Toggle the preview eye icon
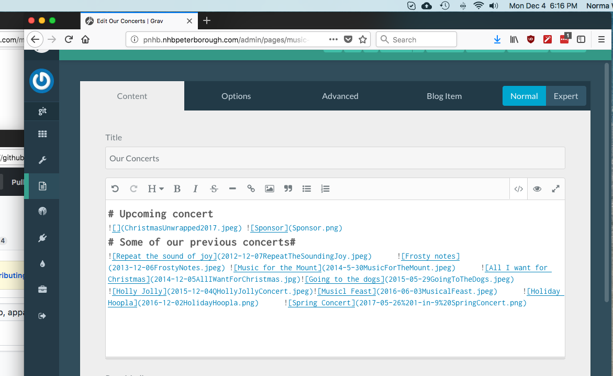The image size is (613, 376). pos(537,189)
